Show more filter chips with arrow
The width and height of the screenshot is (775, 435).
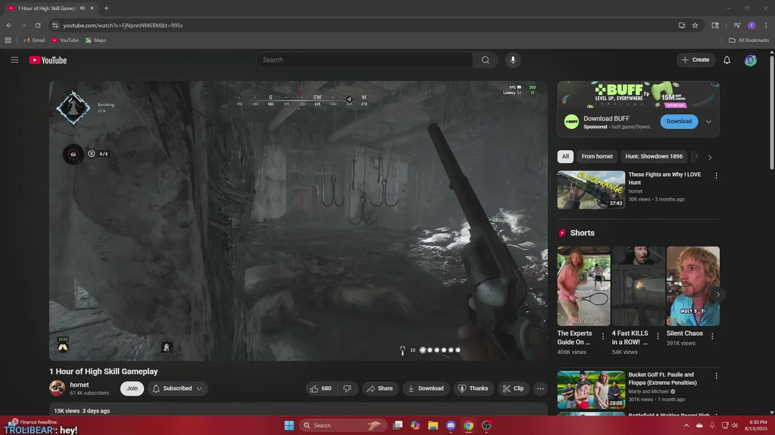710,157
